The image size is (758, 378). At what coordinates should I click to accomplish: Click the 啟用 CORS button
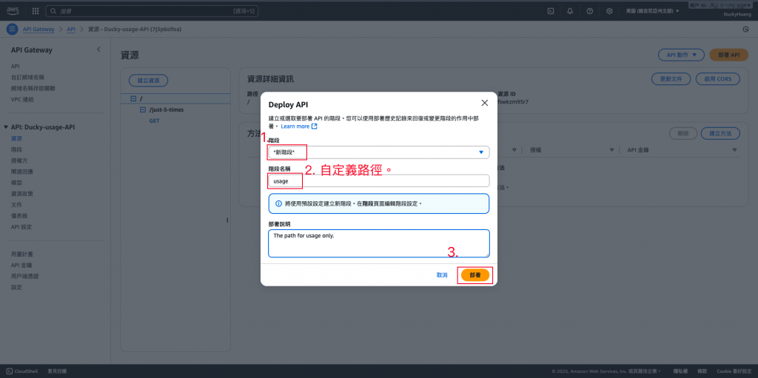[x=717, y=79]
